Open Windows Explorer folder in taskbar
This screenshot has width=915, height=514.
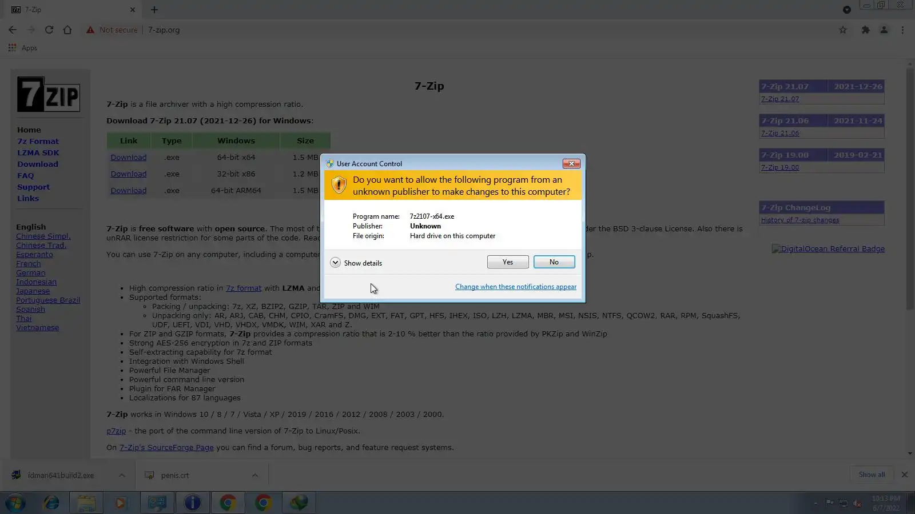click(x=86, y=503)
